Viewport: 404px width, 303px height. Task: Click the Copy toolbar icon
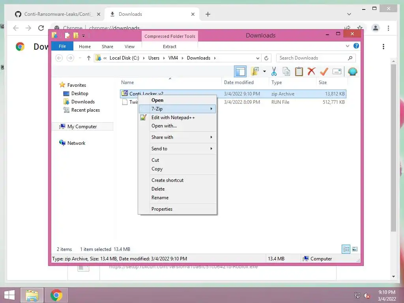click(x=286, y=71)
